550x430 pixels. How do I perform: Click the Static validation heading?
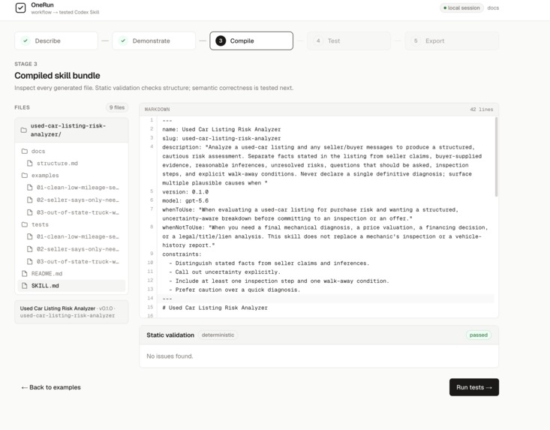170,335
